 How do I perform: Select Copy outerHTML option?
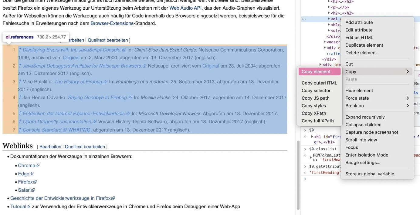click(x=319, y=83)
